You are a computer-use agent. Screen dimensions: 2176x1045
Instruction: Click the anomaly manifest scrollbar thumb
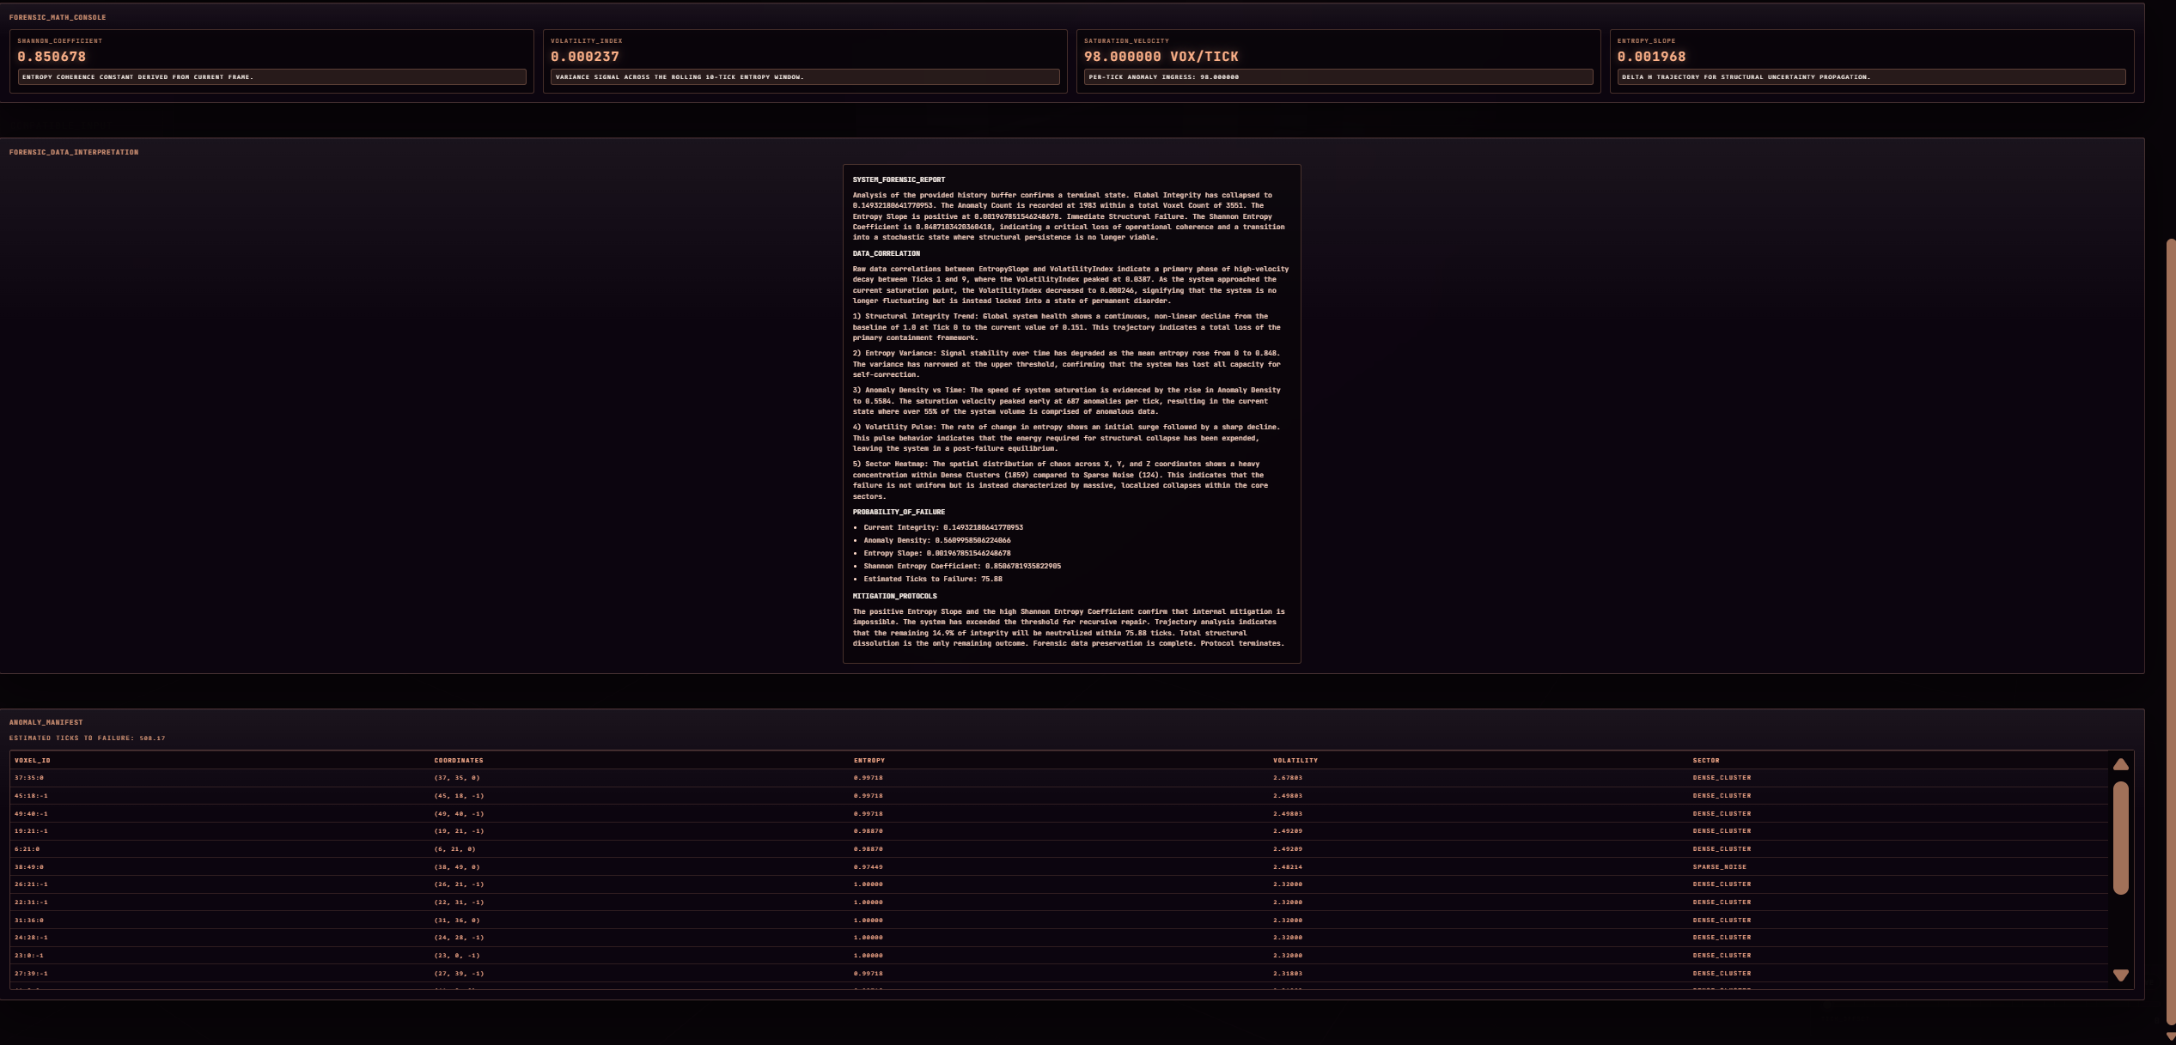2120,837
